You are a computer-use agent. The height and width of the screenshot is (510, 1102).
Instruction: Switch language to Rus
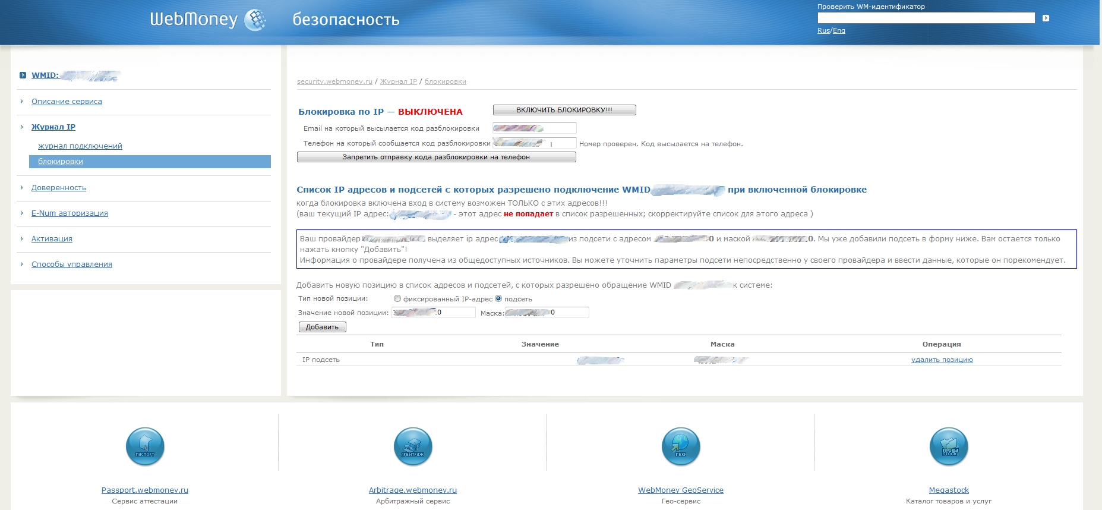pos(823,30)
